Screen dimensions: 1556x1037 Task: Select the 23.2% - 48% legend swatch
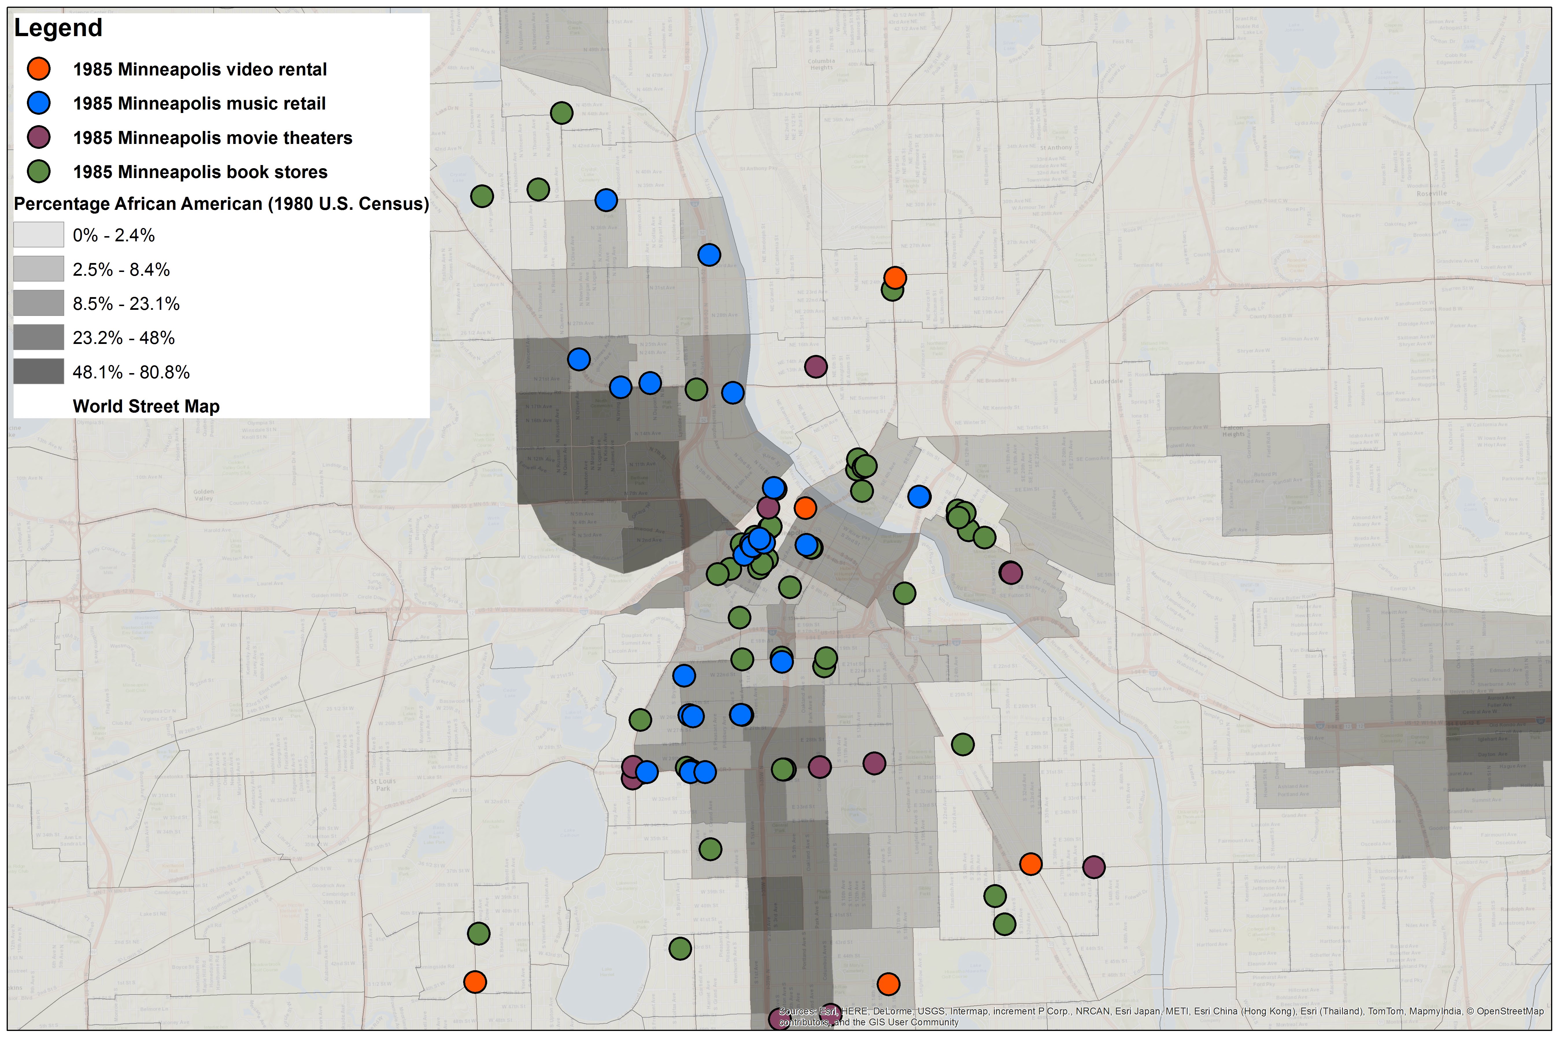39,338
